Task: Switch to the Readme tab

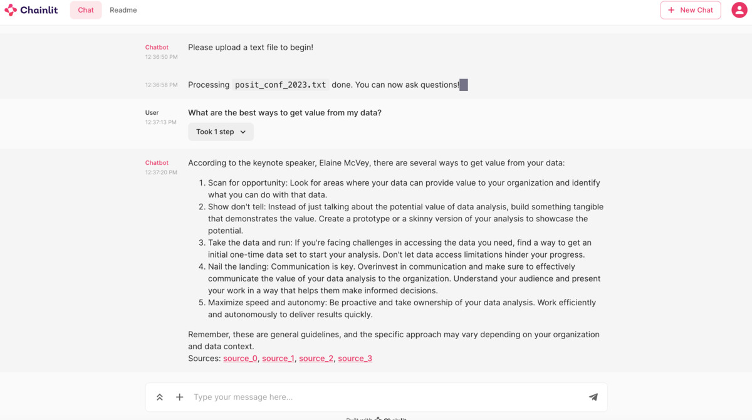Action: [123, 9]
